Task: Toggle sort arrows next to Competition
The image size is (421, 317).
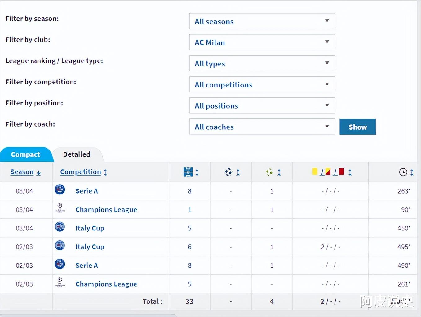Action: tap(105, 172)
